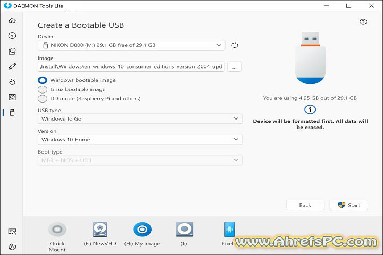Open the Boot type dropdown
Image resolution: width=383 pixels, height=255 pixels.
pos(140,160)
